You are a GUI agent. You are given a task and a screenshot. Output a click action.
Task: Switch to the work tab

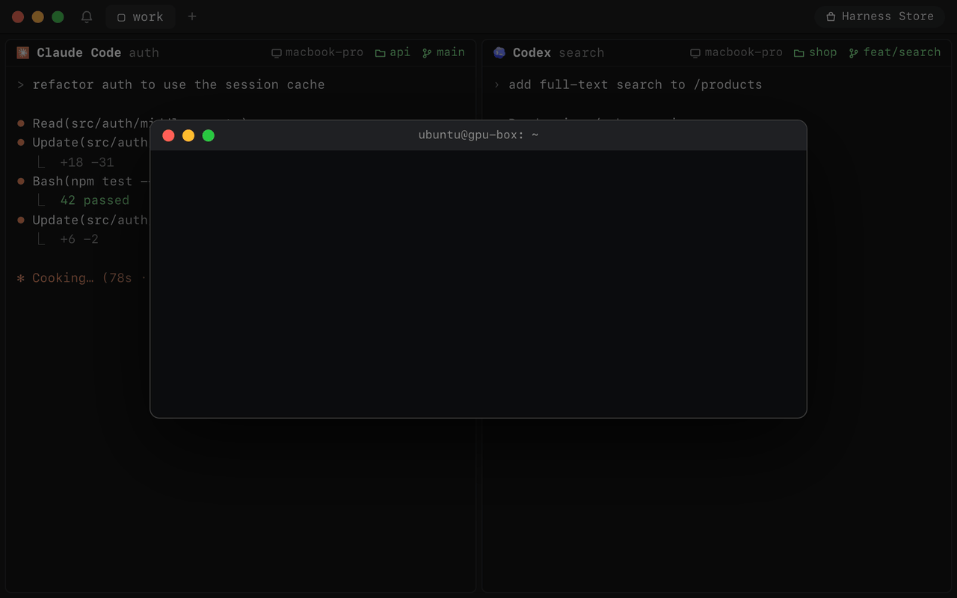click(x=141, y=16)
